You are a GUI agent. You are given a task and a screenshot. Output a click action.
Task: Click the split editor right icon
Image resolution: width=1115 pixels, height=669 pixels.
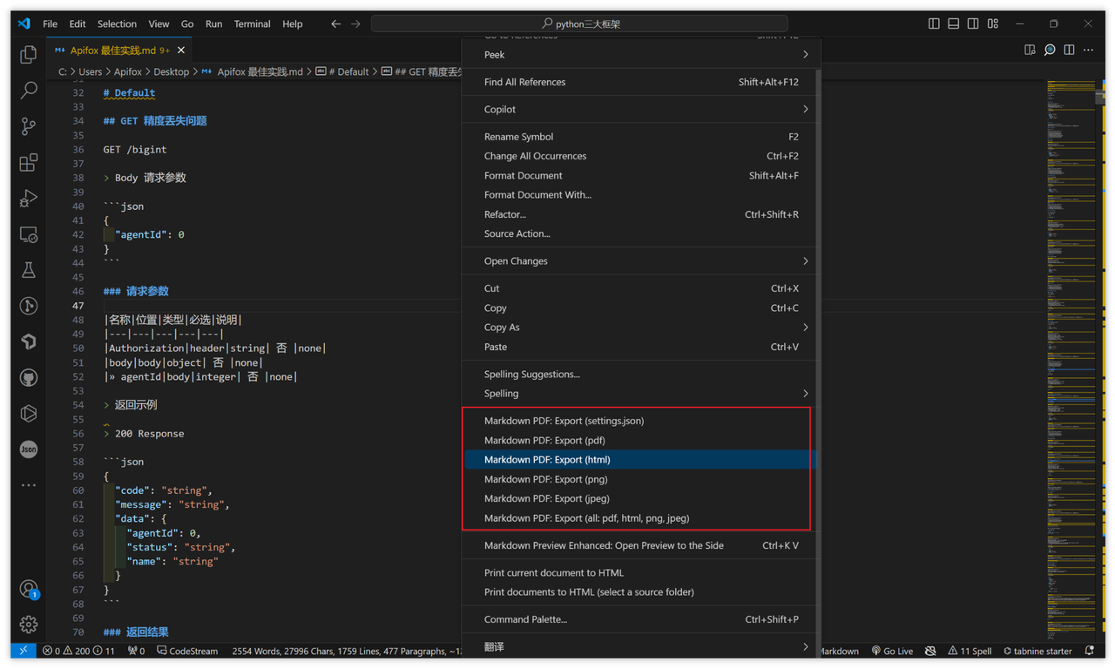(x=1069, y=50)
